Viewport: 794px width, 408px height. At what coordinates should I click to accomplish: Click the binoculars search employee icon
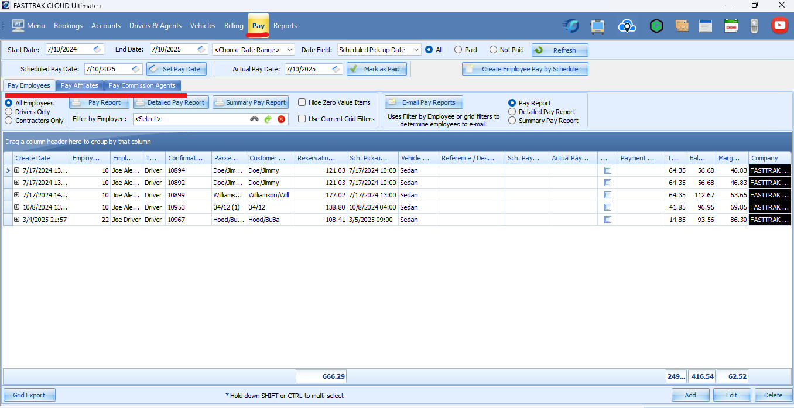[x=254, y=119]
